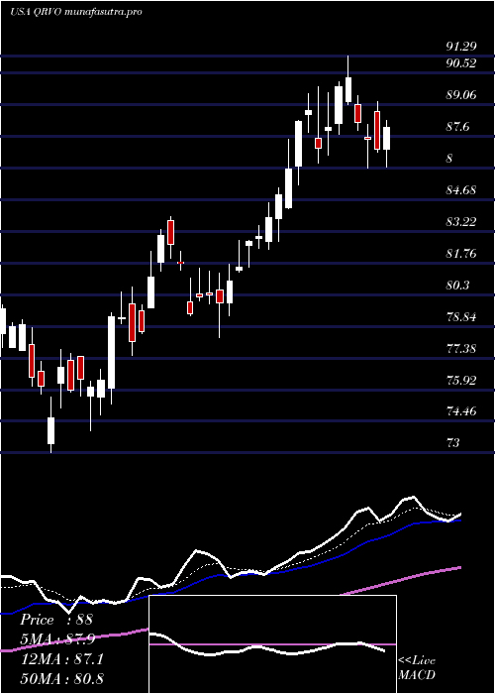The image size is (495, 694).
Task: Click the 75.92 price axis label
Action: tap(460, 381)
